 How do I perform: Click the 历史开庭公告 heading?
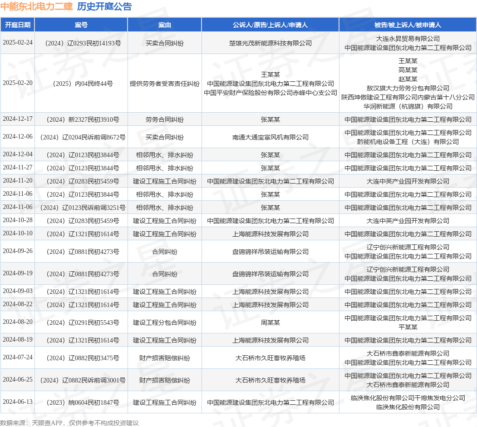104,6
